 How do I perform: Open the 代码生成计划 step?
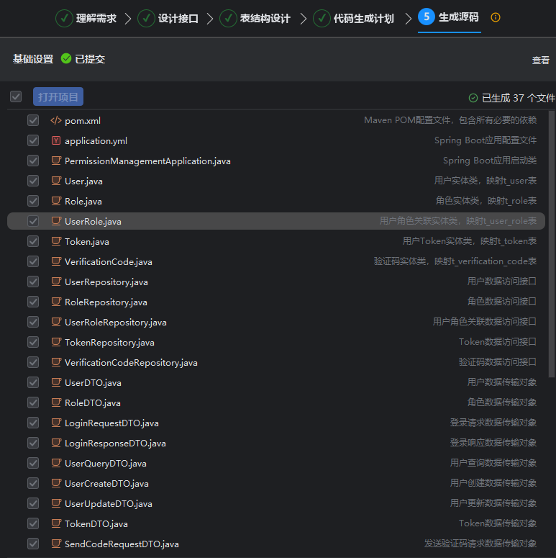pos(354,18)
